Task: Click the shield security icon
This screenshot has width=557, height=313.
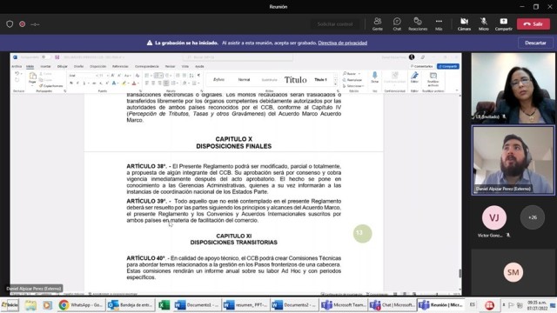Action: click(x=10, y=24)
